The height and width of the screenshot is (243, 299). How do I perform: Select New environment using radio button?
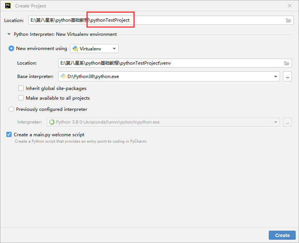11,49
